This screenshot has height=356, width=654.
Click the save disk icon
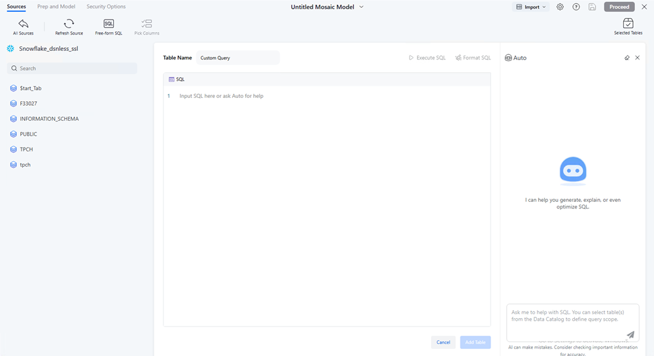point(592,7)
